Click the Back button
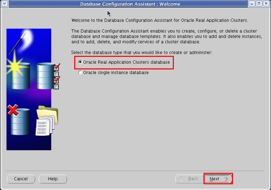Image resolution: width=271 pixels, height=190 pixels. [x=190, y=179]
